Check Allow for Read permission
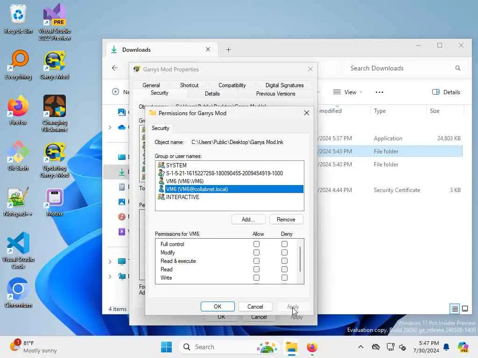Viewport: 478px width, 358px height. (256, 269)
